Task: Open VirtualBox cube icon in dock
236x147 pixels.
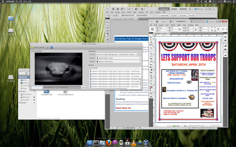Action: point(146,142)
